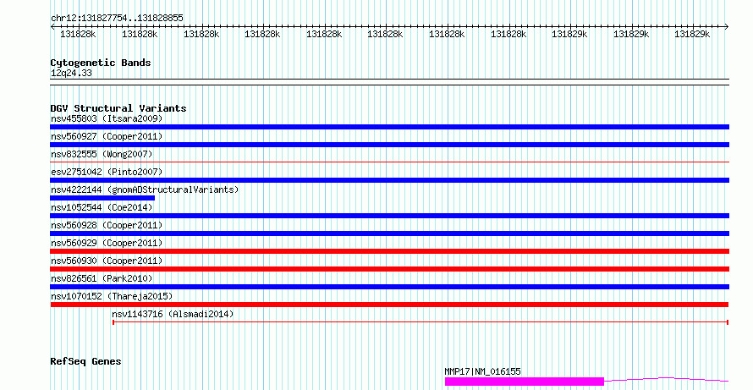Open variant nsv1143716 (Alsmadi2014) label
Viewport: 753px width, 390px height.
(173, 314)
